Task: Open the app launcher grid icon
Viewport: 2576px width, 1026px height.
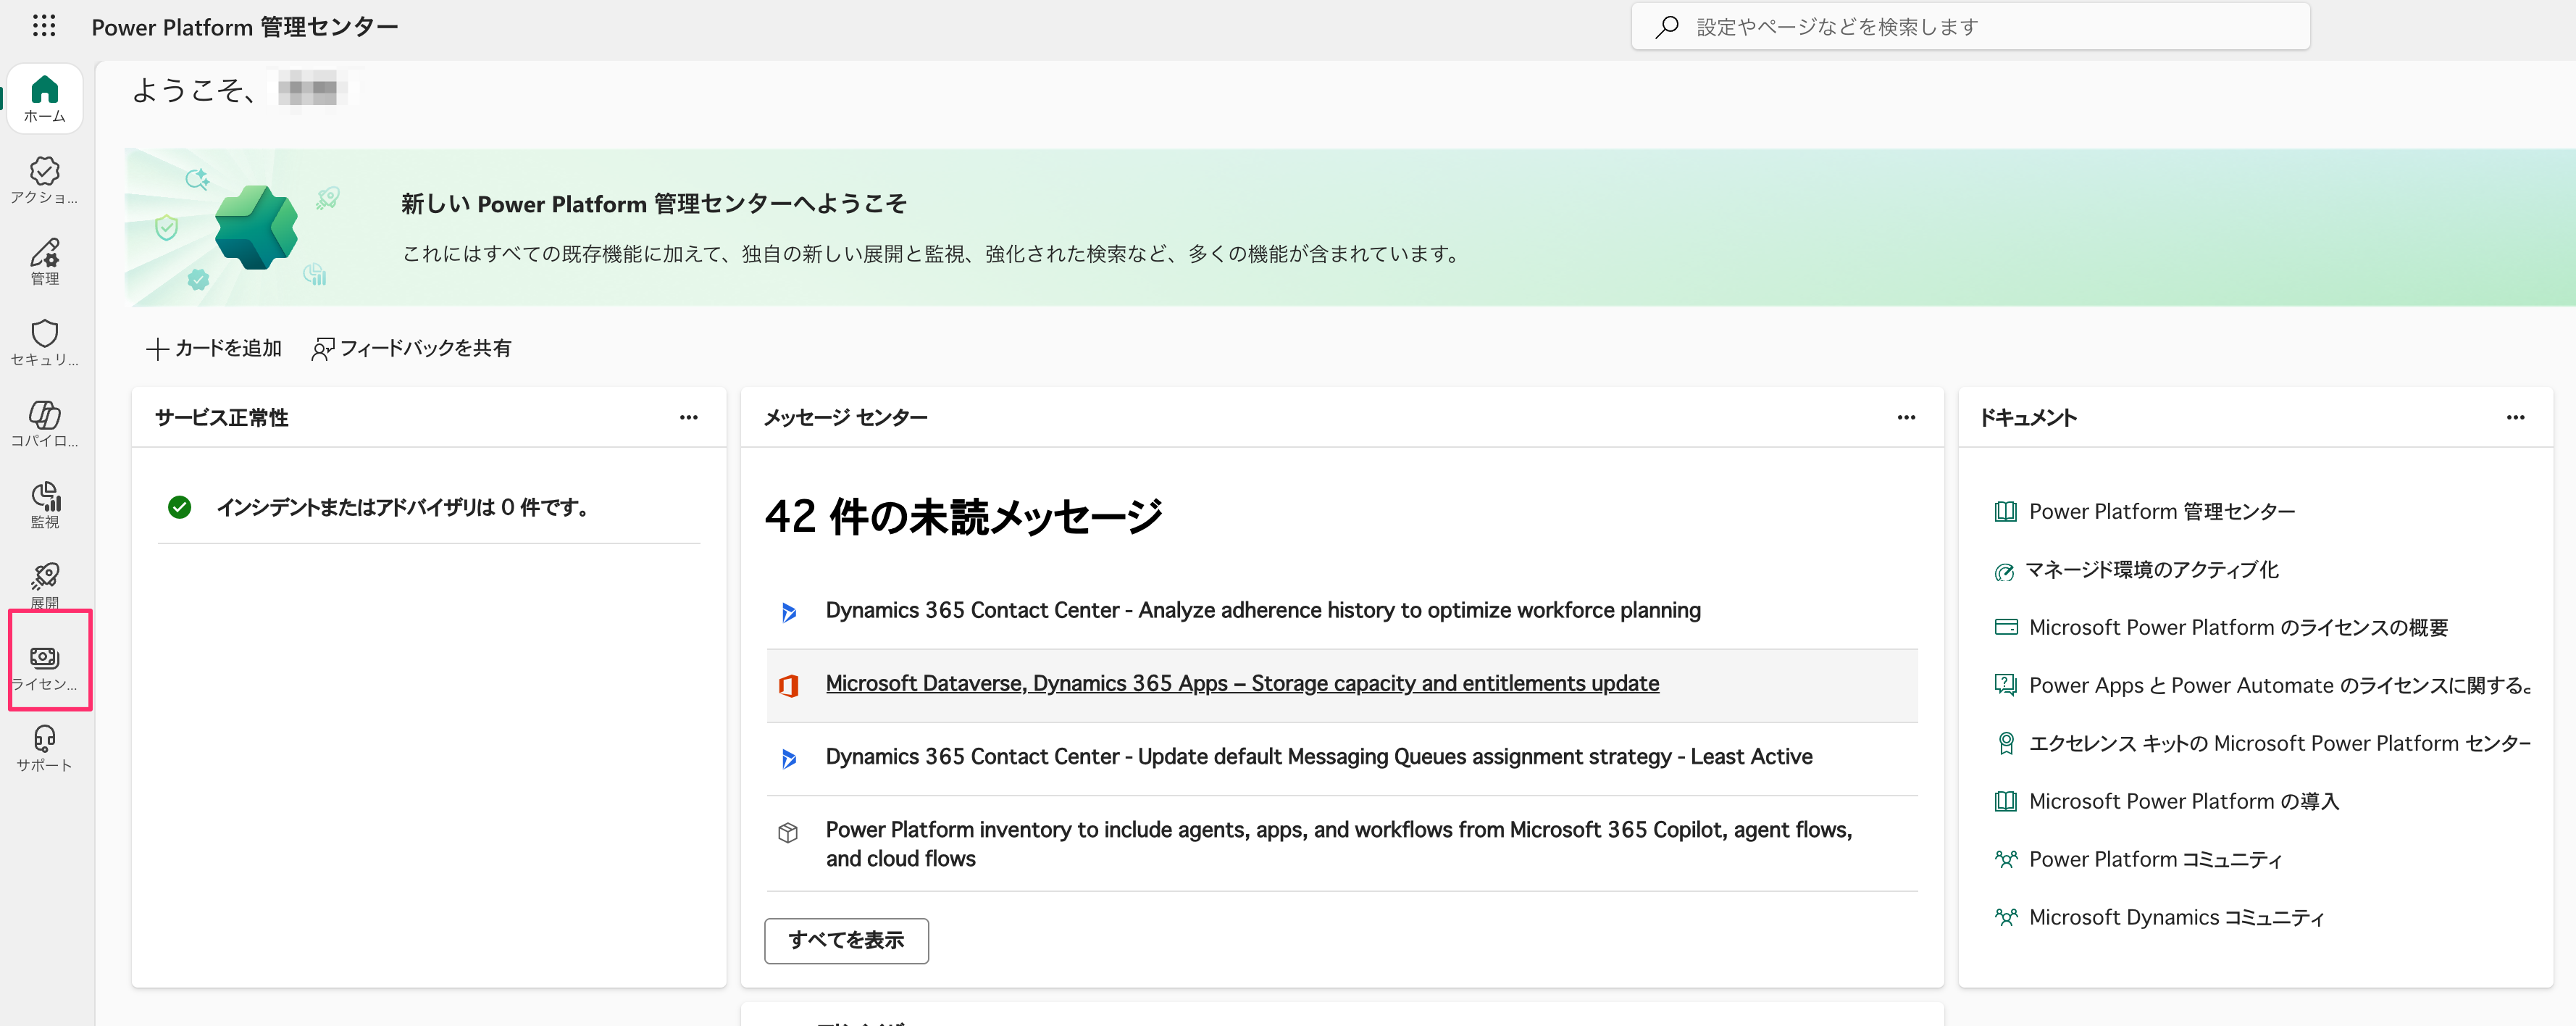Action: pyautogui.click(x=44, y=26)
